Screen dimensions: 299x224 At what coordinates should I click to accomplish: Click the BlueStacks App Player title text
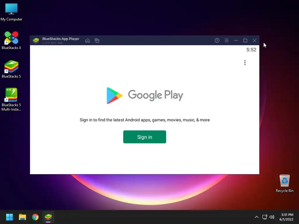tap(61, 39)
